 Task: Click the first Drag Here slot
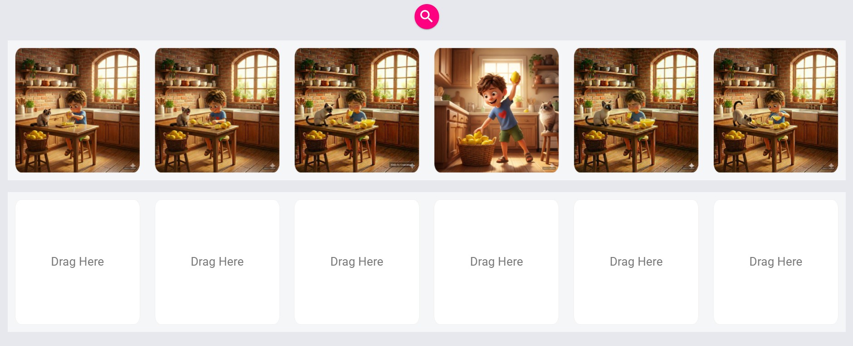78,262
